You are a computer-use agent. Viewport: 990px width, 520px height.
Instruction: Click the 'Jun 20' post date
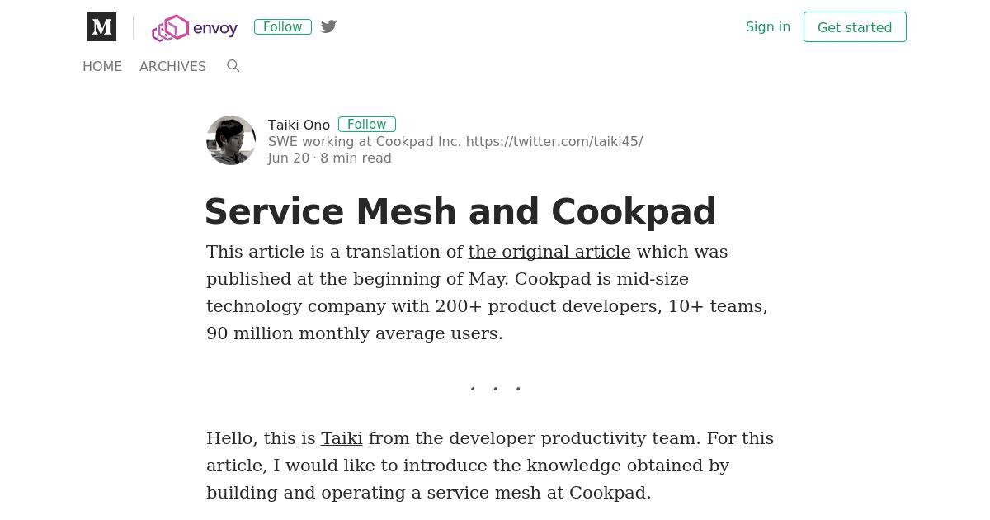(x=289, y=158)
